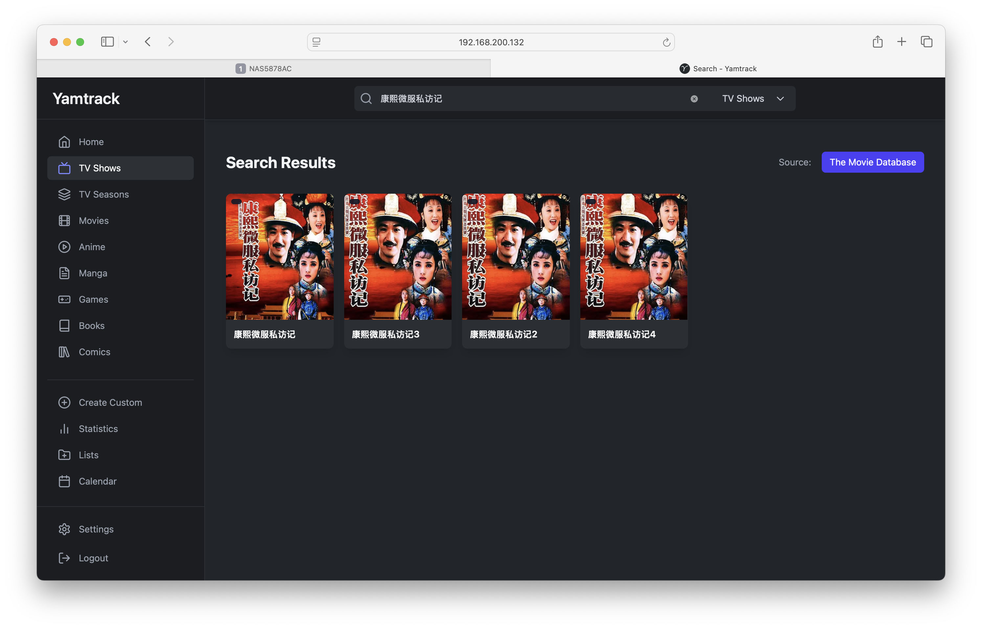Viewport: 982px width, 629px height.
Task: Click the Home icon in sidebar
Action: 64,142
